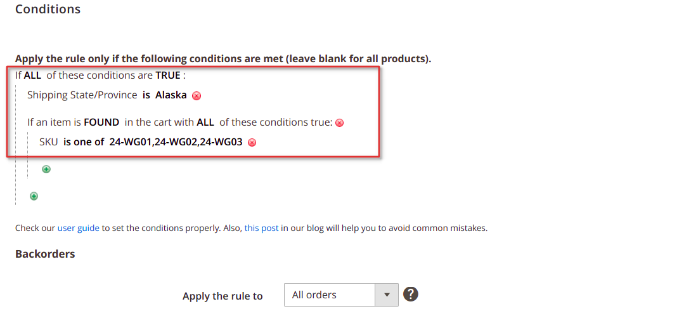Open the user guide link

[x=79, y=228]
